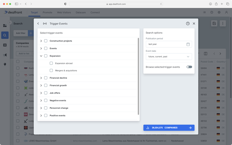This screenshot has width=232, height=145.
Task: Reload page in Safari address bar
Action: pos(161,4)
